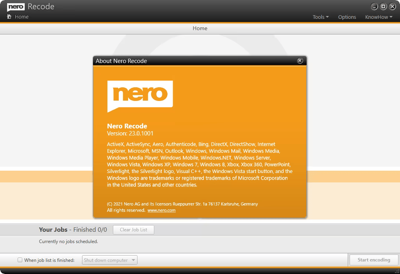
Task: Click the Version 23.0.1001 text
Action: (130, 133)
